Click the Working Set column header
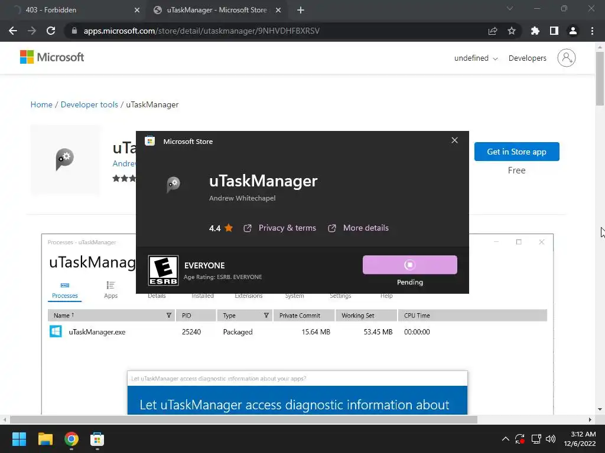This screenshot has height=453, width=605. 366,316
